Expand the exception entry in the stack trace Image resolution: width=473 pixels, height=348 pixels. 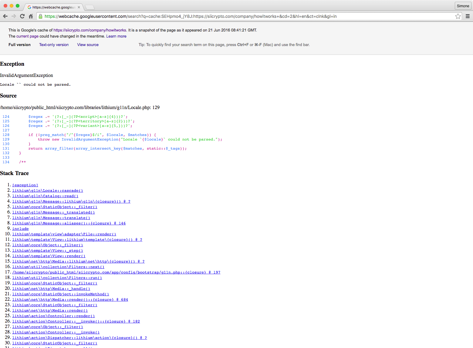[x=25, y=185]
